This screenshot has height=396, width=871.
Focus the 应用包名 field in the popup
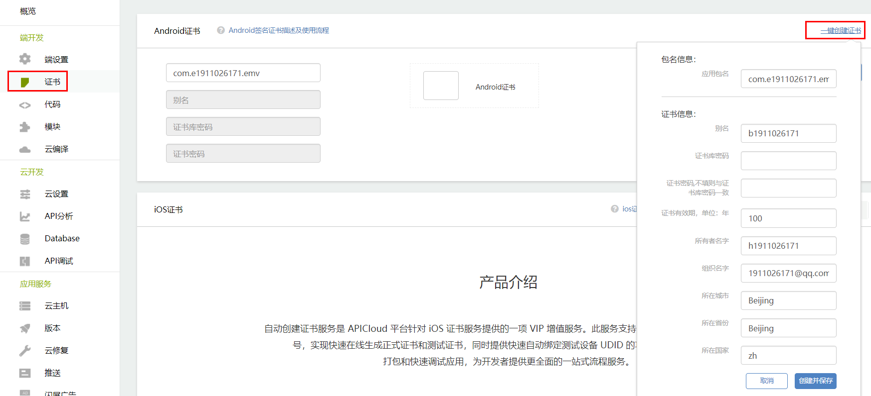[x=789, y=79]
